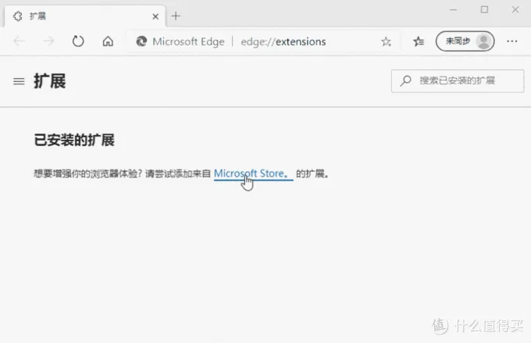Click the forward navigation arrow
The image size is (531, 343).
(48, 41)
